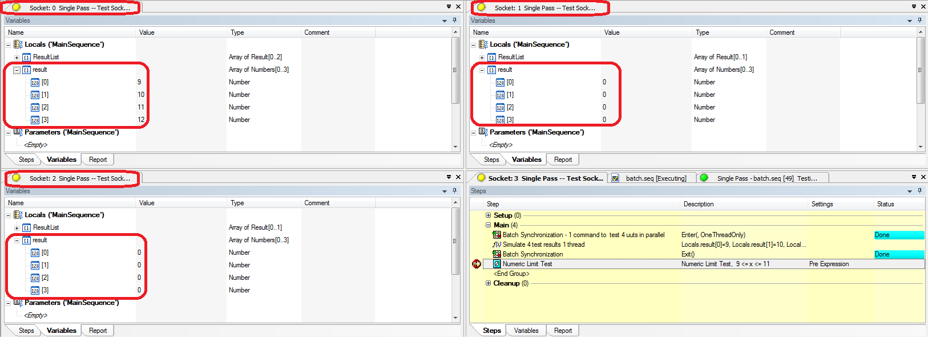Click Description column header in Steps pane
The image size is (928, 338).
click(744, 204)
